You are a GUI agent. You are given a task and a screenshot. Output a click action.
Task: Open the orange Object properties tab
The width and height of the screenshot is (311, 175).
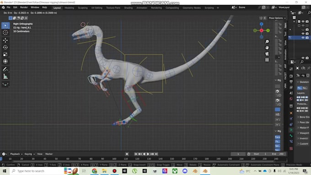click(291, 113)
